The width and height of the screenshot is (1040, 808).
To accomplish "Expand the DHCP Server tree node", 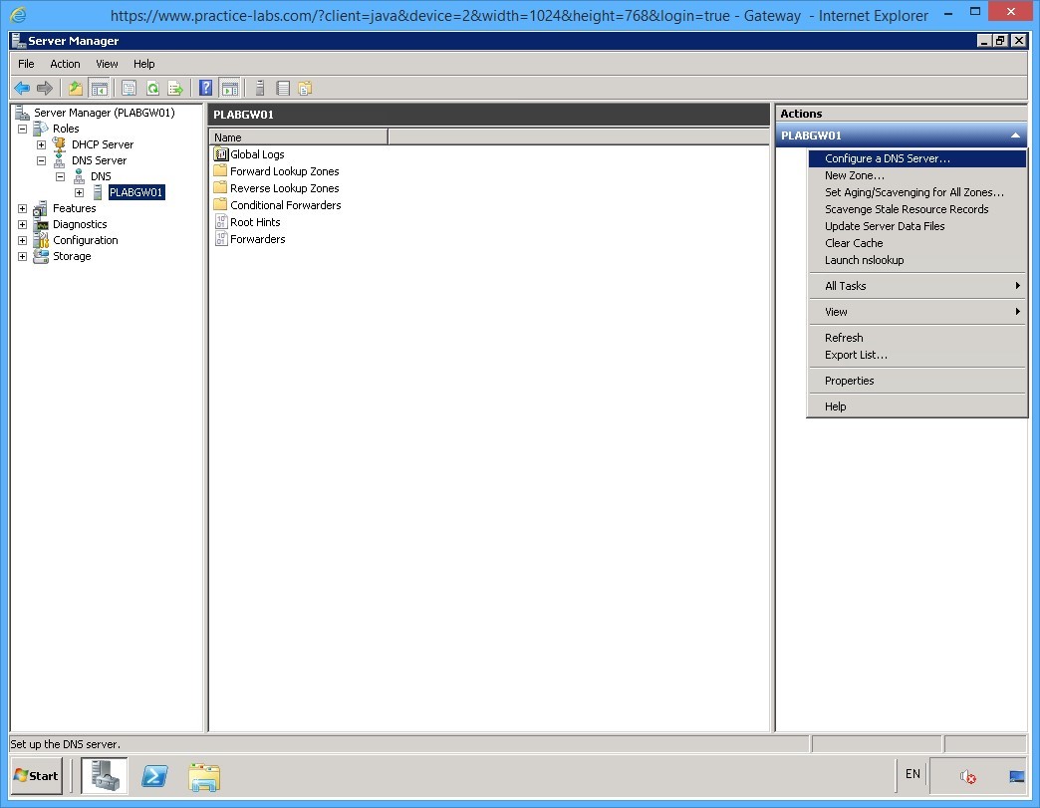I will pos(41,143).
